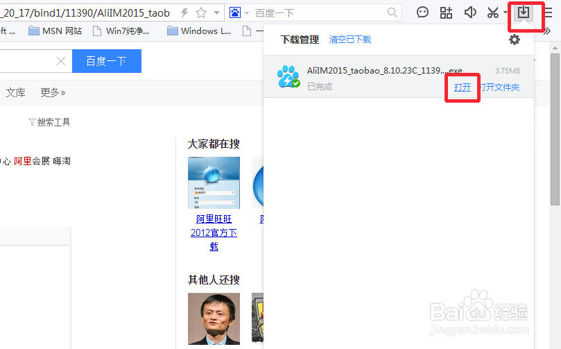This screenshot has width=561, height=349.
Task: Open the 文库 tab
Action: coord(16,93)
